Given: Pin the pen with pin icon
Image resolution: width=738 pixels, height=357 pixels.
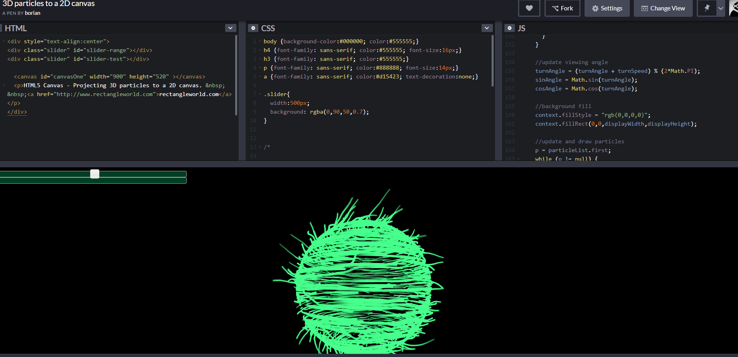Looking at the screenshot, I should click(x=707, y=8).
